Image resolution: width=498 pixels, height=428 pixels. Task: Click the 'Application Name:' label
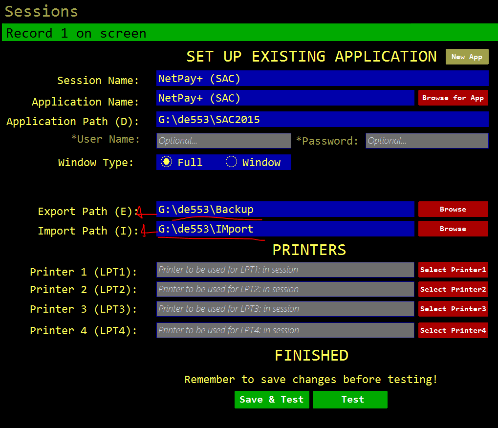86,102
